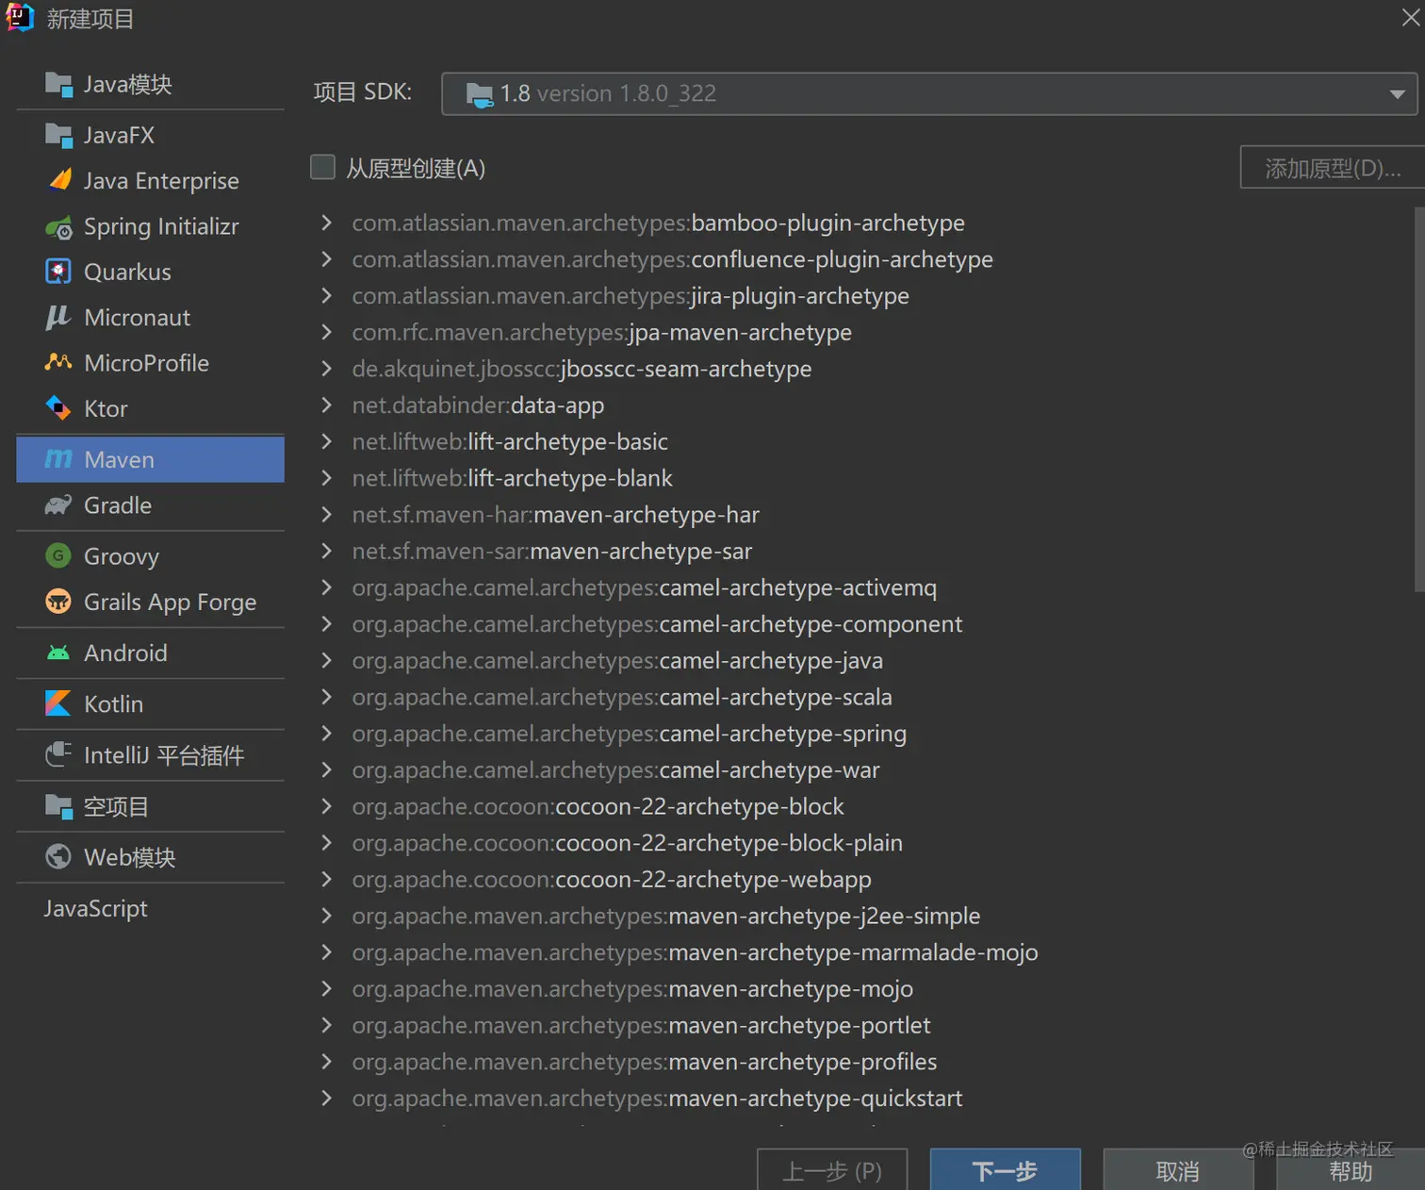1425x1190 pixels.
Task: Select camel-archetype-component row
Action: pos(862,624)
